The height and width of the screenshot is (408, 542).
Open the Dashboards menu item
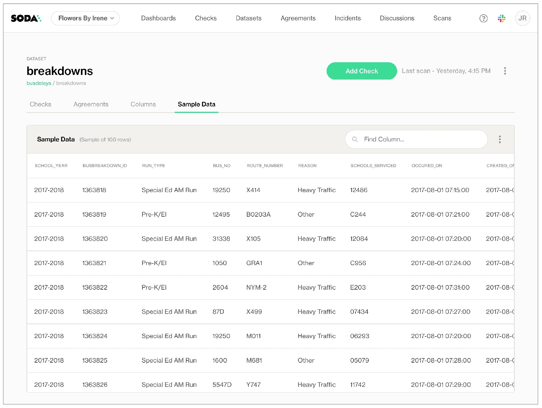pos(158,18)
